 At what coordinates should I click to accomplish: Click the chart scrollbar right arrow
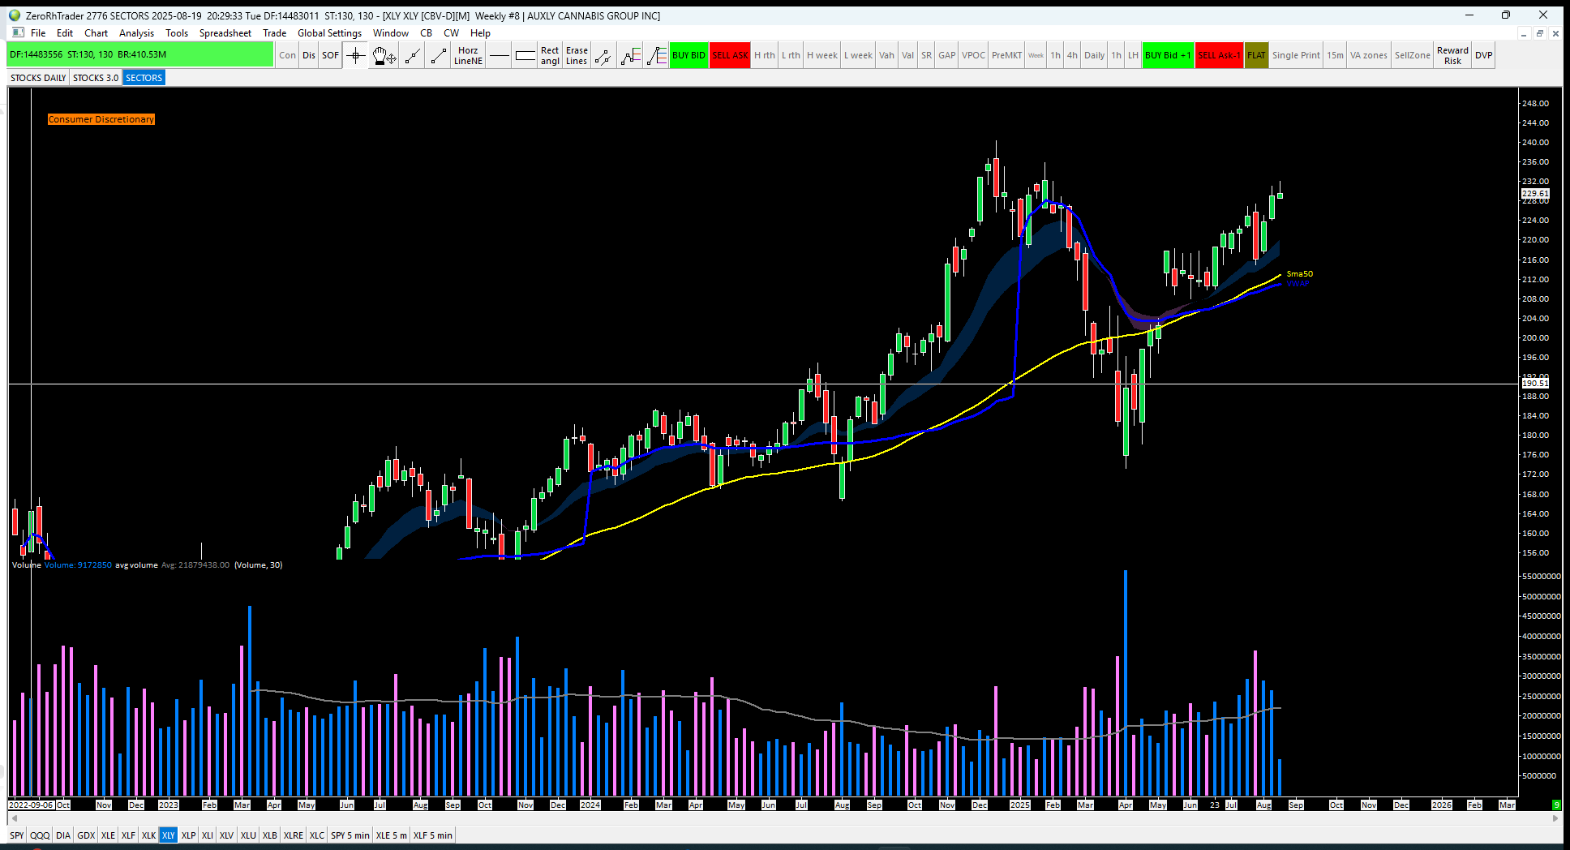coord(1555,818)
